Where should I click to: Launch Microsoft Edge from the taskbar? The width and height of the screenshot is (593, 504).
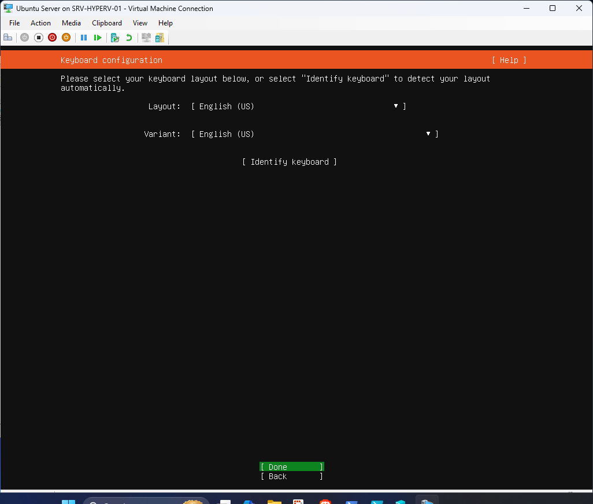[248, 499]
